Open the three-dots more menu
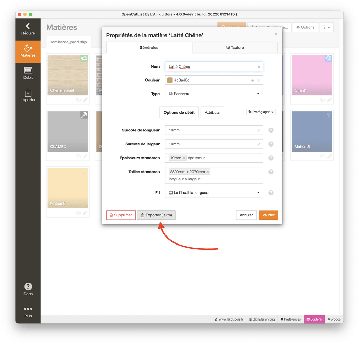The height and width of the screenshot is (344, 359). pos(326,27)
